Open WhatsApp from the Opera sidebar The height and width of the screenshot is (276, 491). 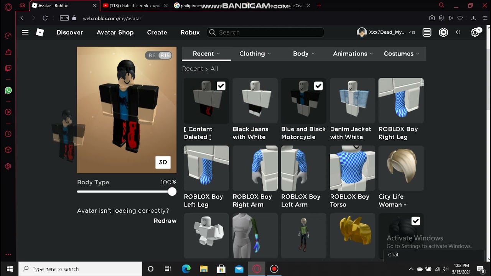[8, 90]
